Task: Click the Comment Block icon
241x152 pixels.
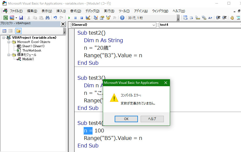Action: 238,18
